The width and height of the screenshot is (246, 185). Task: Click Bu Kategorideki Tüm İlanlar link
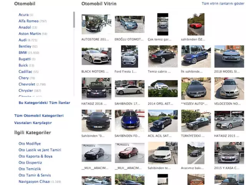click(x=44, y=103)
